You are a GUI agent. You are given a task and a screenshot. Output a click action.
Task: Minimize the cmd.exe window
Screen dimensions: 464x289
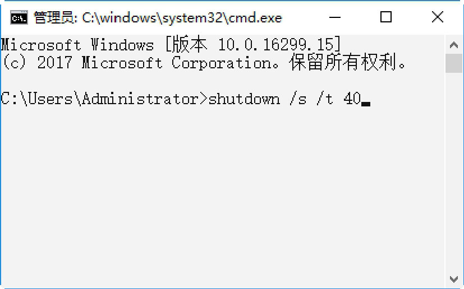click(335, 17)
